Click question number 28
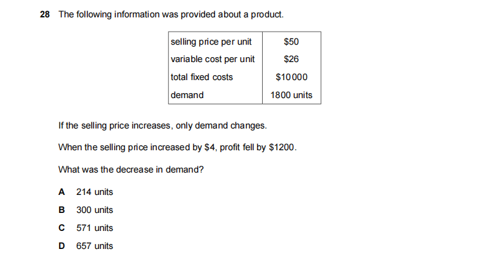 44,14
